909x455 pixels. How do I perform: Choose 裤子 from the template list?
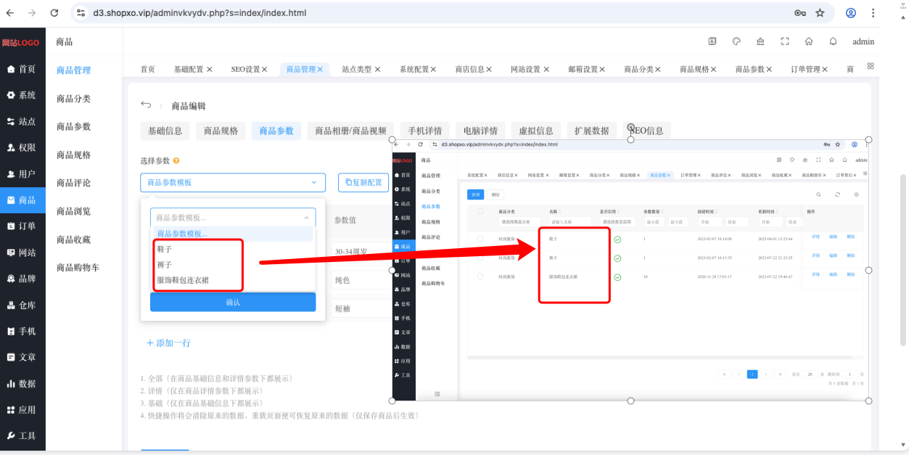pyautogui.click(x=233, y=264)
